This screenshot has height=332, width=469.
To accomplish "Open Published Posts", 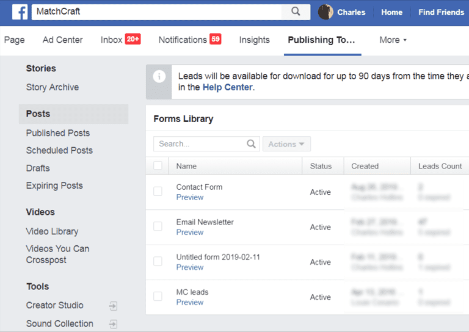I will point(58,133).
